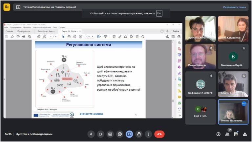The height and width of the screenshot is (142, 252).
Task: Open the create PDF tool in side pane
Action: click(x=179, y=49)
